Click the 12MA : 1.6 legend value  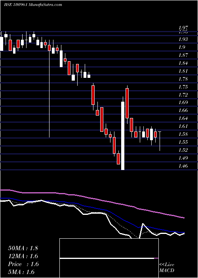(x=23, y=256)
